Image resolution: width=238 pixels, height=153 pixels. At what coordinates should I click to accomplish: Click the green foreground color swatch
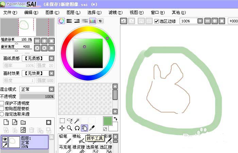coord(108,121)
